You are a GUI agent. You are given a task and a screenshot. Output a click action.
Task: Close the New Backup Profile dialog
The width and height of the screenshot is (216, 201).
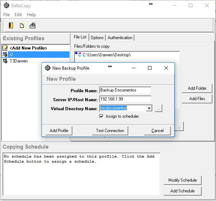166,68
